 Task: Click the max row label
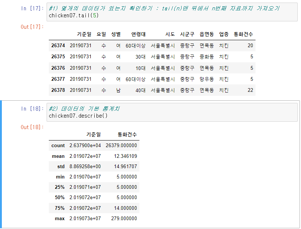pyautogui.click(x=60, y=218)
